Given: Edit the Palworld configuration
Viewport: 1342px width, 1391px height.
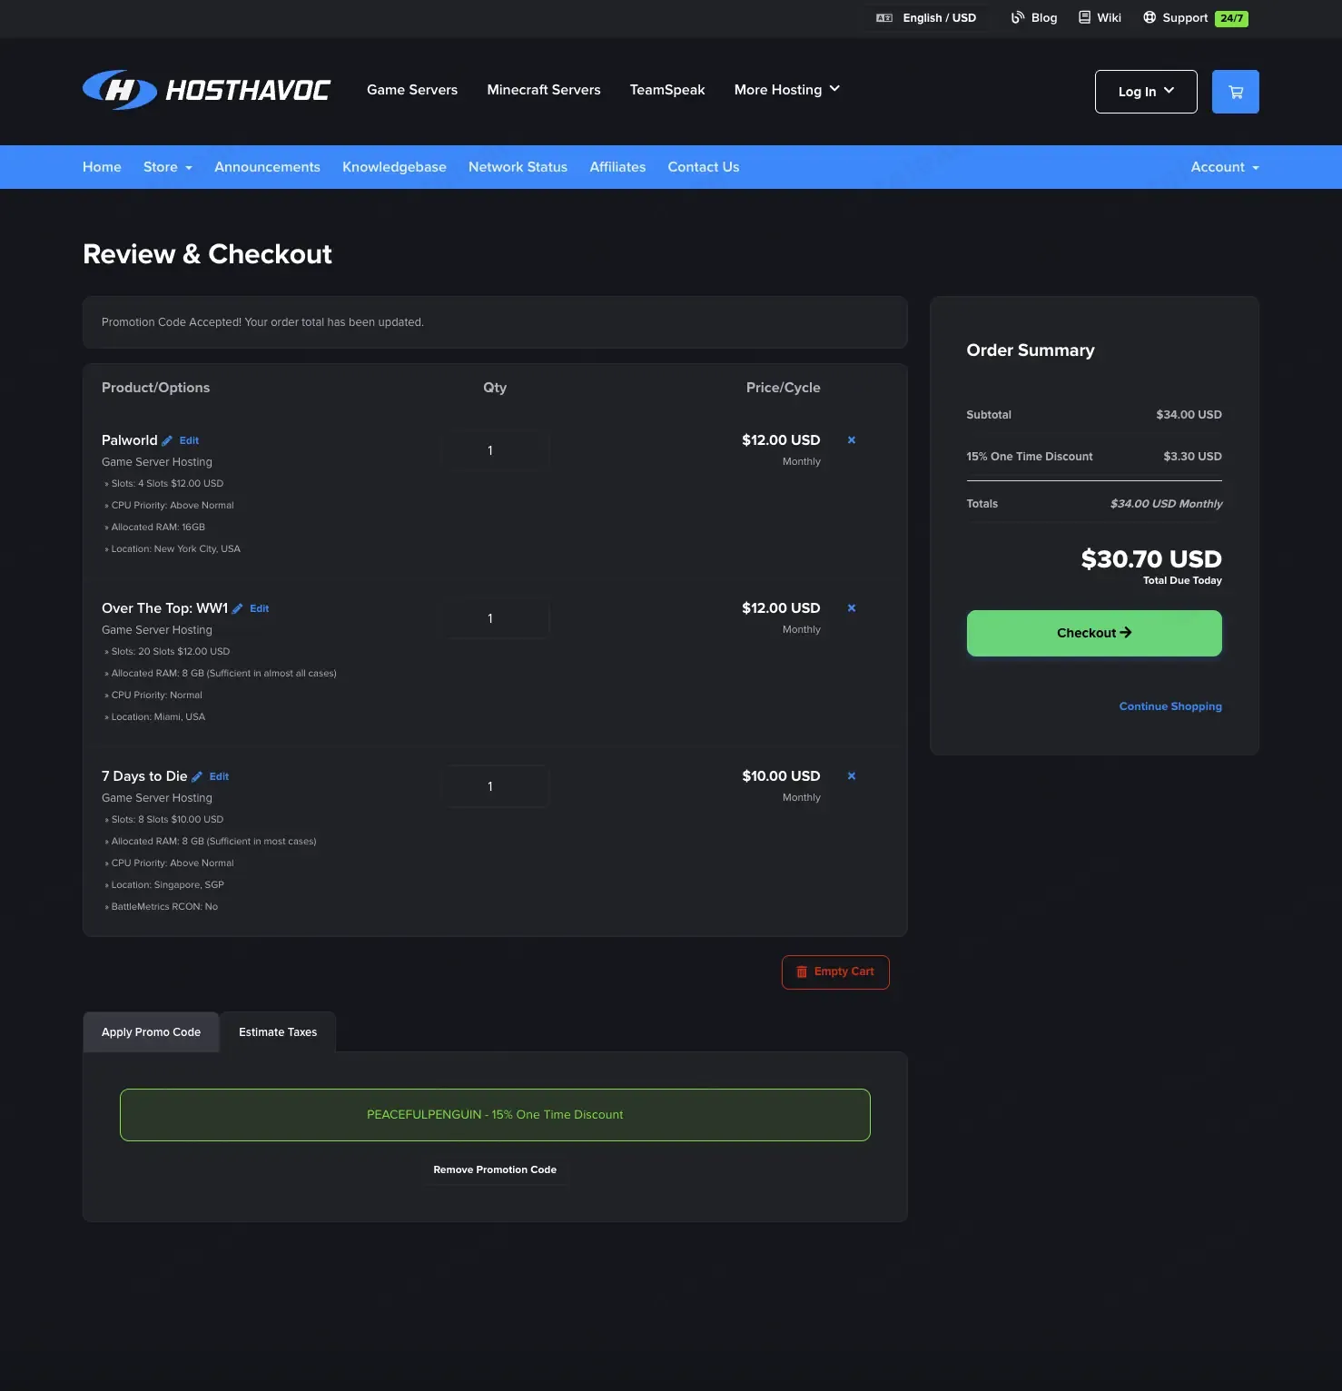Looking at the screenshot, I should pyautogui.click(x=189, y=440).
